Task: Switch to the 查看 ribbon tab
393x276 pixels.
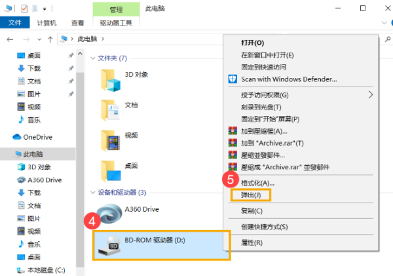Action: pos(77,23)
